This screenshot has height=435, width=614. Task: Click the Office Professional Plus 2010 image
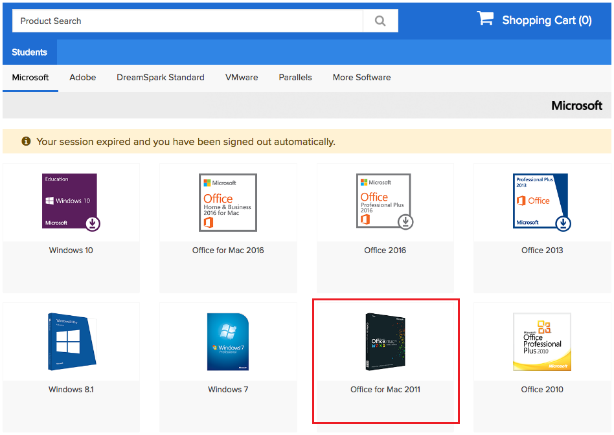coord(542,342)
